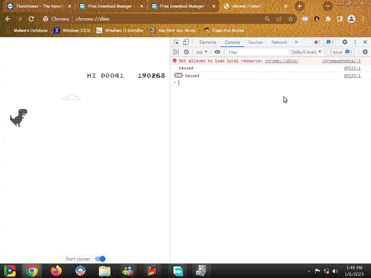Switch to the Sources tab
The image size is (371, 278).
[x=255, y=42]
